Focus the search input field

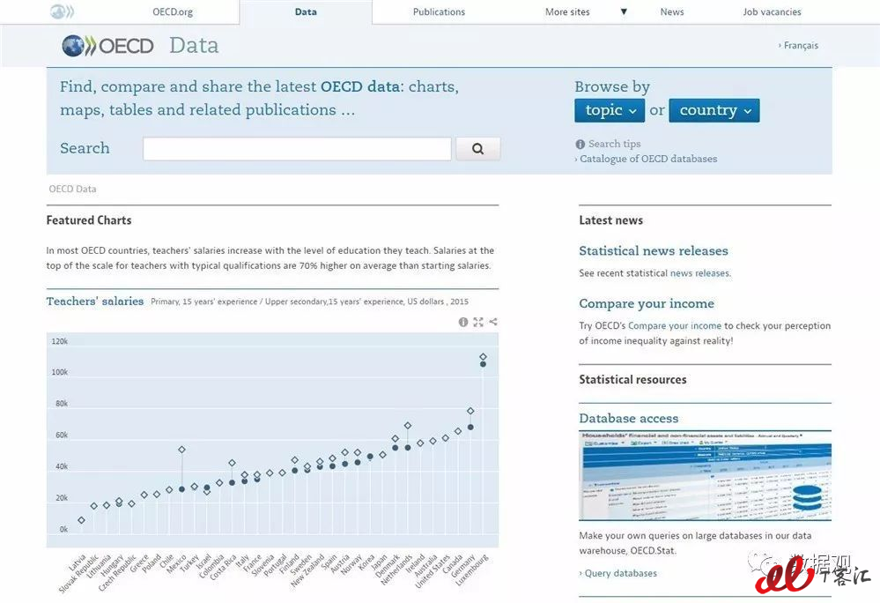[297, 149]
